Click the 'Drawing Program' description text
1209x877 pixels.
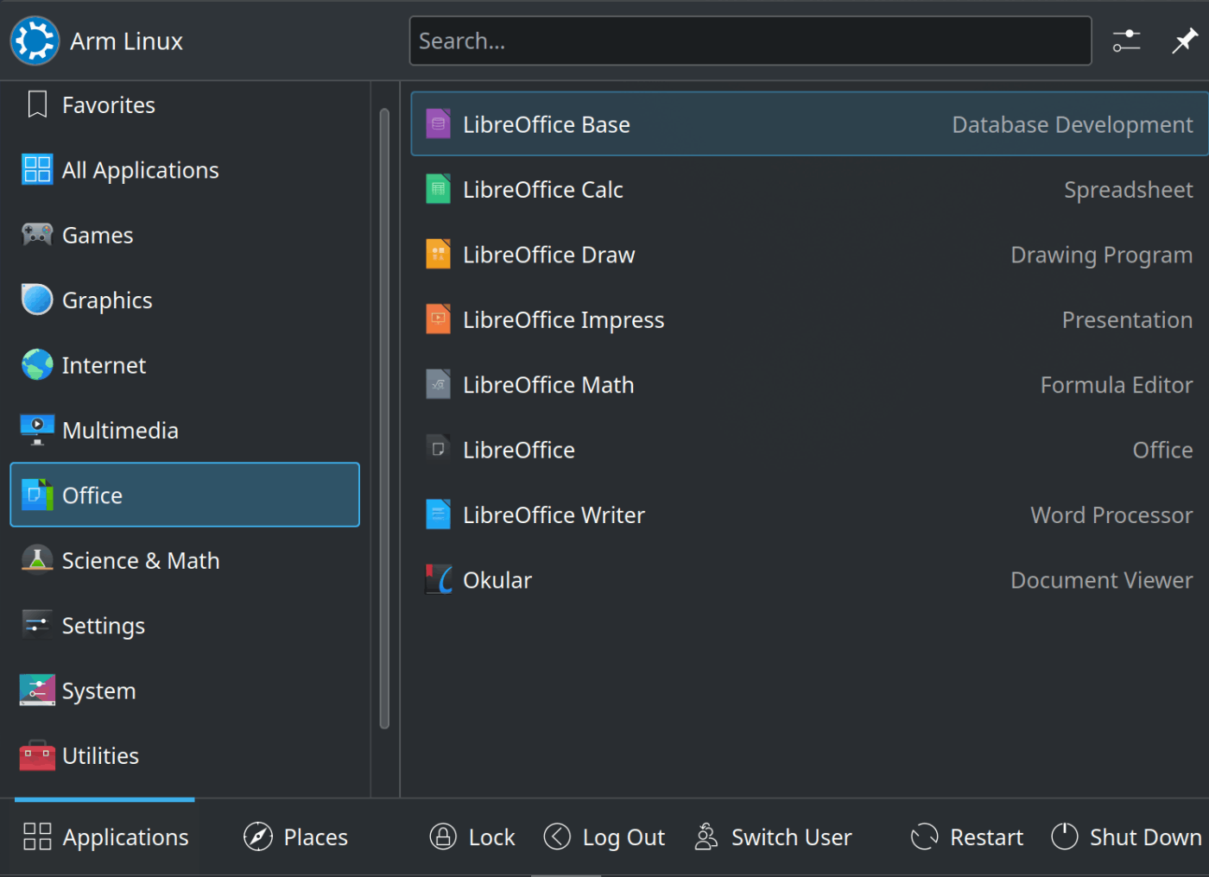point(1101,256)
